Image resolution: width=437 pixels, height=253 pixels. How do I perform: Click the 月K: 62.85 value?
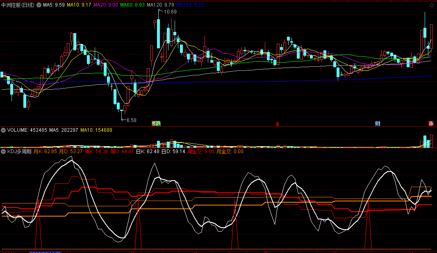(45, 151)
